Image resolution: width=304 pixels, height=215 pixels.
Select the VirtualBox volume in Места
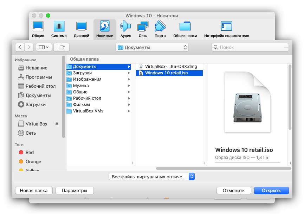(33, 124)
